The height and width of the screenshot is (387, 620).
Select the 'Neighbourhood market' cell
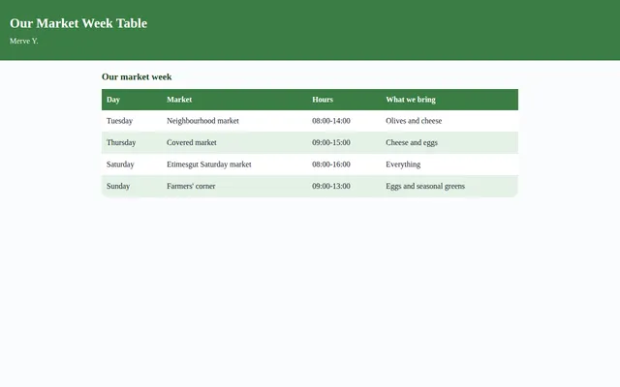234,121
